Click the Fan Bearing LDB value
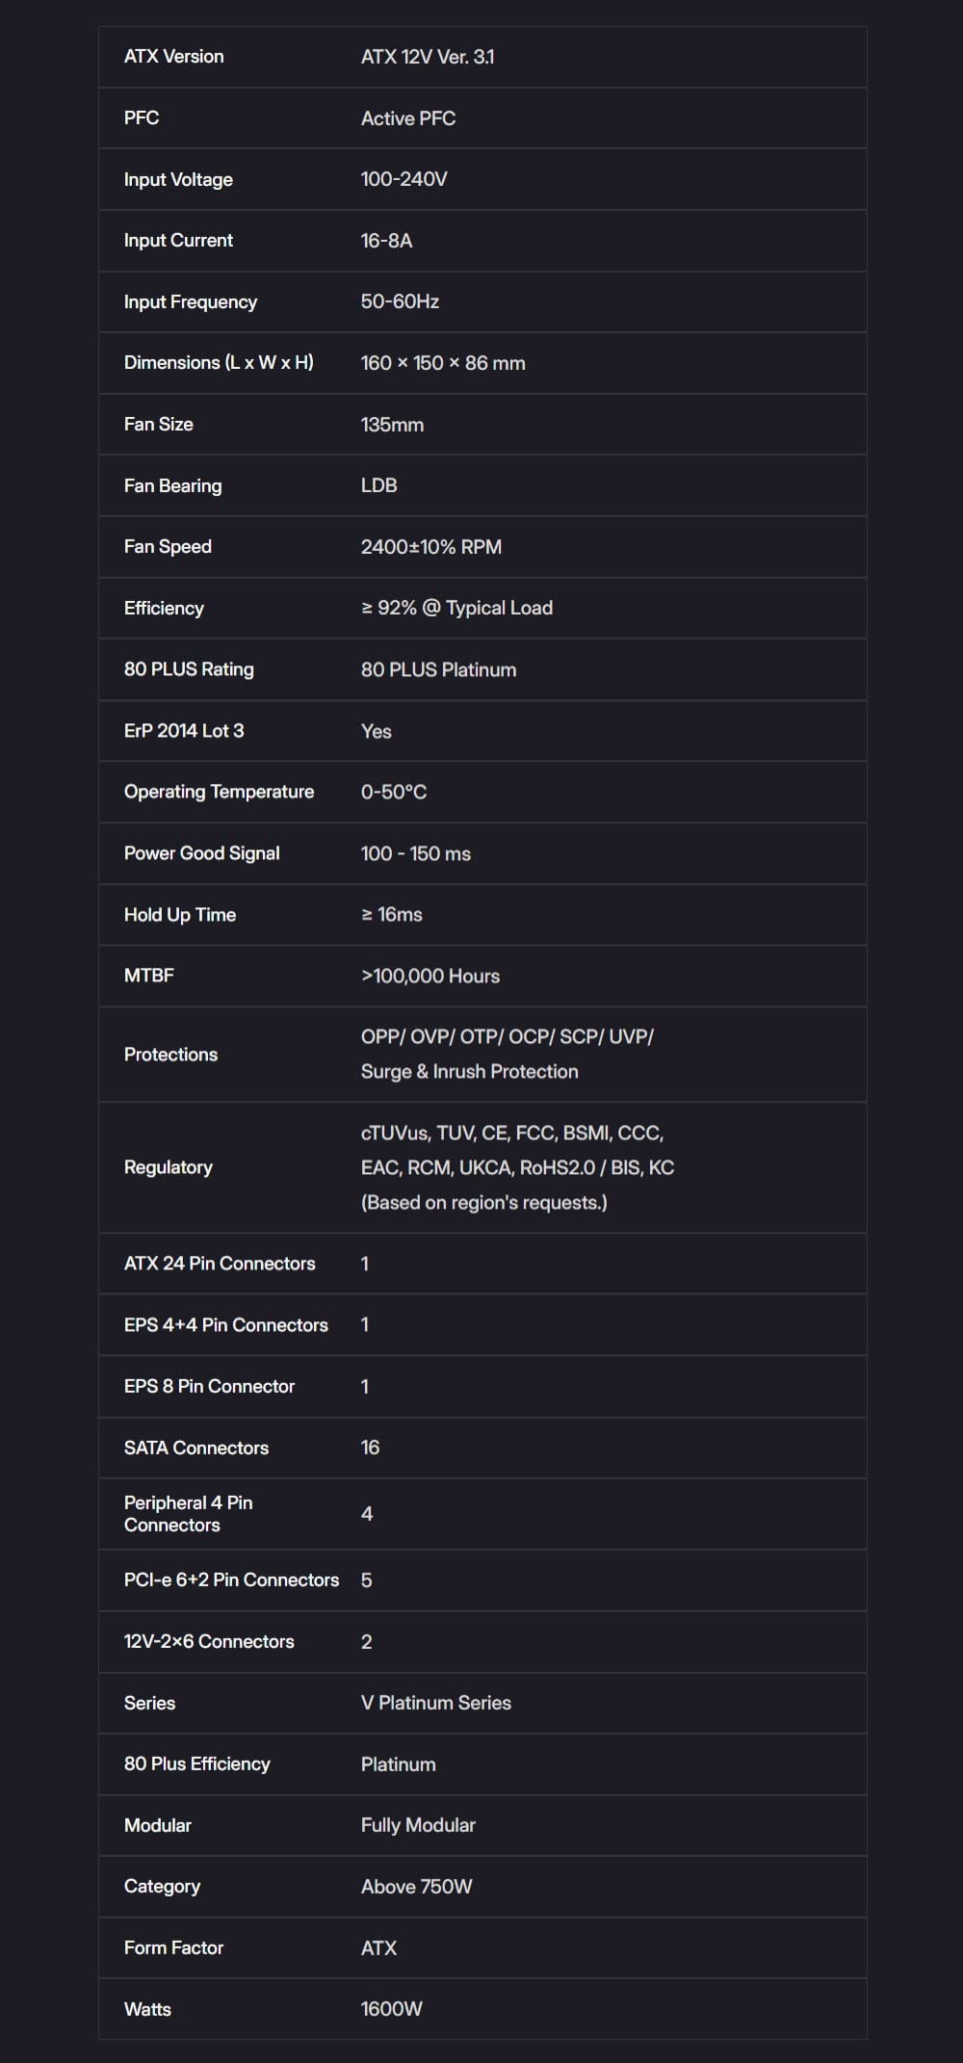 point(378,485)
